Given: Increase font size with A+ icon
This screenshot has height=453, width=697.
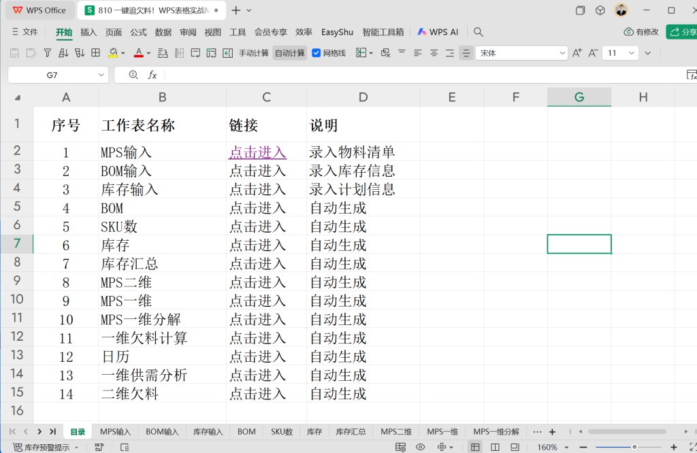Looking at the screenshot, I should point(577,53).
